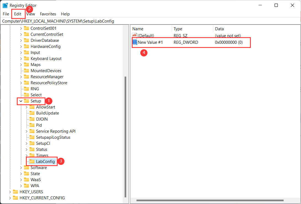Select the ResourcePolicyStore folder icon
The height and width of the screenshot is (204, 301).
[x=26, y=83]
